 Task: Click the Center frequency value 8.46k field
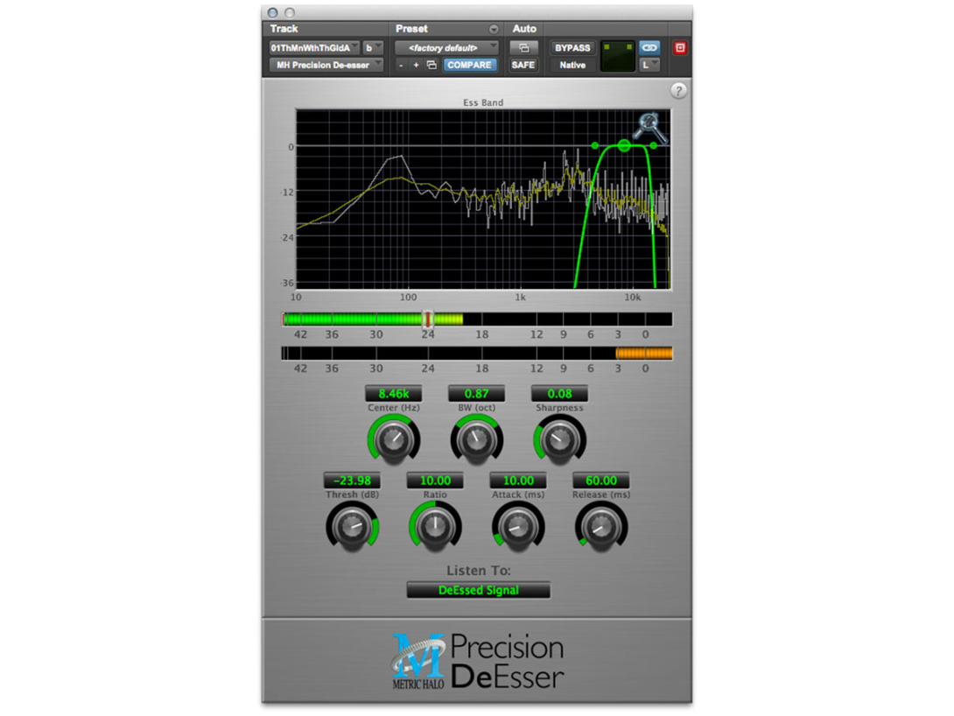pyautogui.click(x=394, y=394)
